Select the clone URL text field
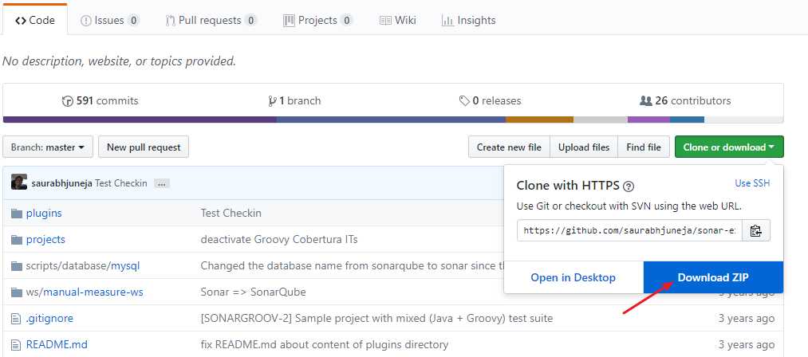This screenshot has width=808, height=357. click(x=630, y=231)
